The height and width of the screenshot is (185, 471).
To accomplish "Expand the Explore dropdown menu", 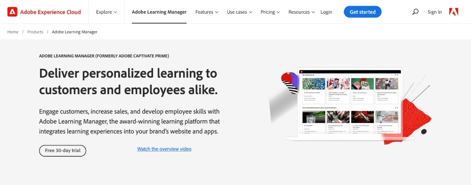I will (106, 12).
